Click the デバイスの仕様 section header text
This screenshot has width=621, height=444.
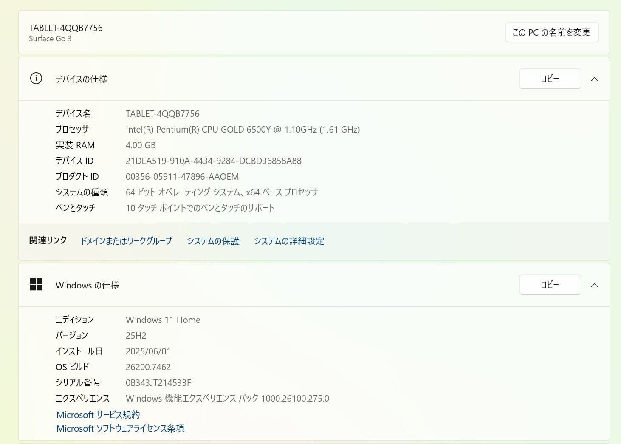point(82,79)
